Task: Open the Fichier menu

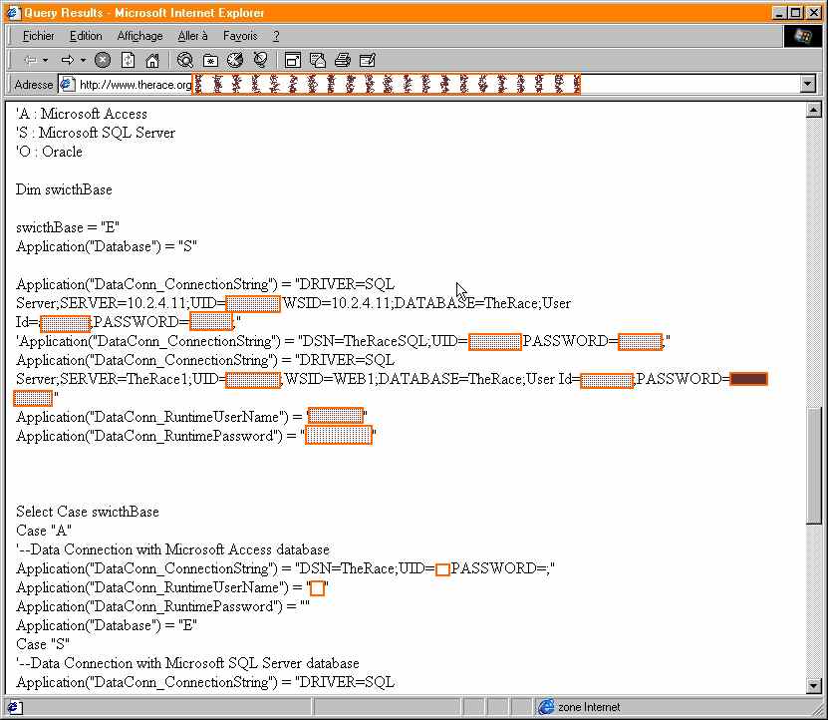Action: 38,36
